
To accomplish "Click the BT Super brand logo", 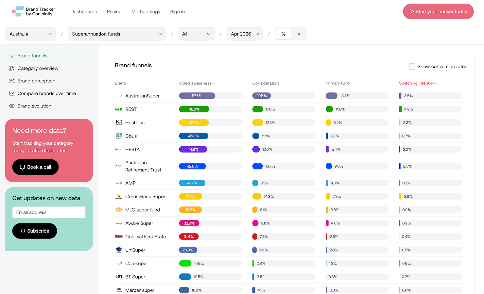I will tap(119, 277).
